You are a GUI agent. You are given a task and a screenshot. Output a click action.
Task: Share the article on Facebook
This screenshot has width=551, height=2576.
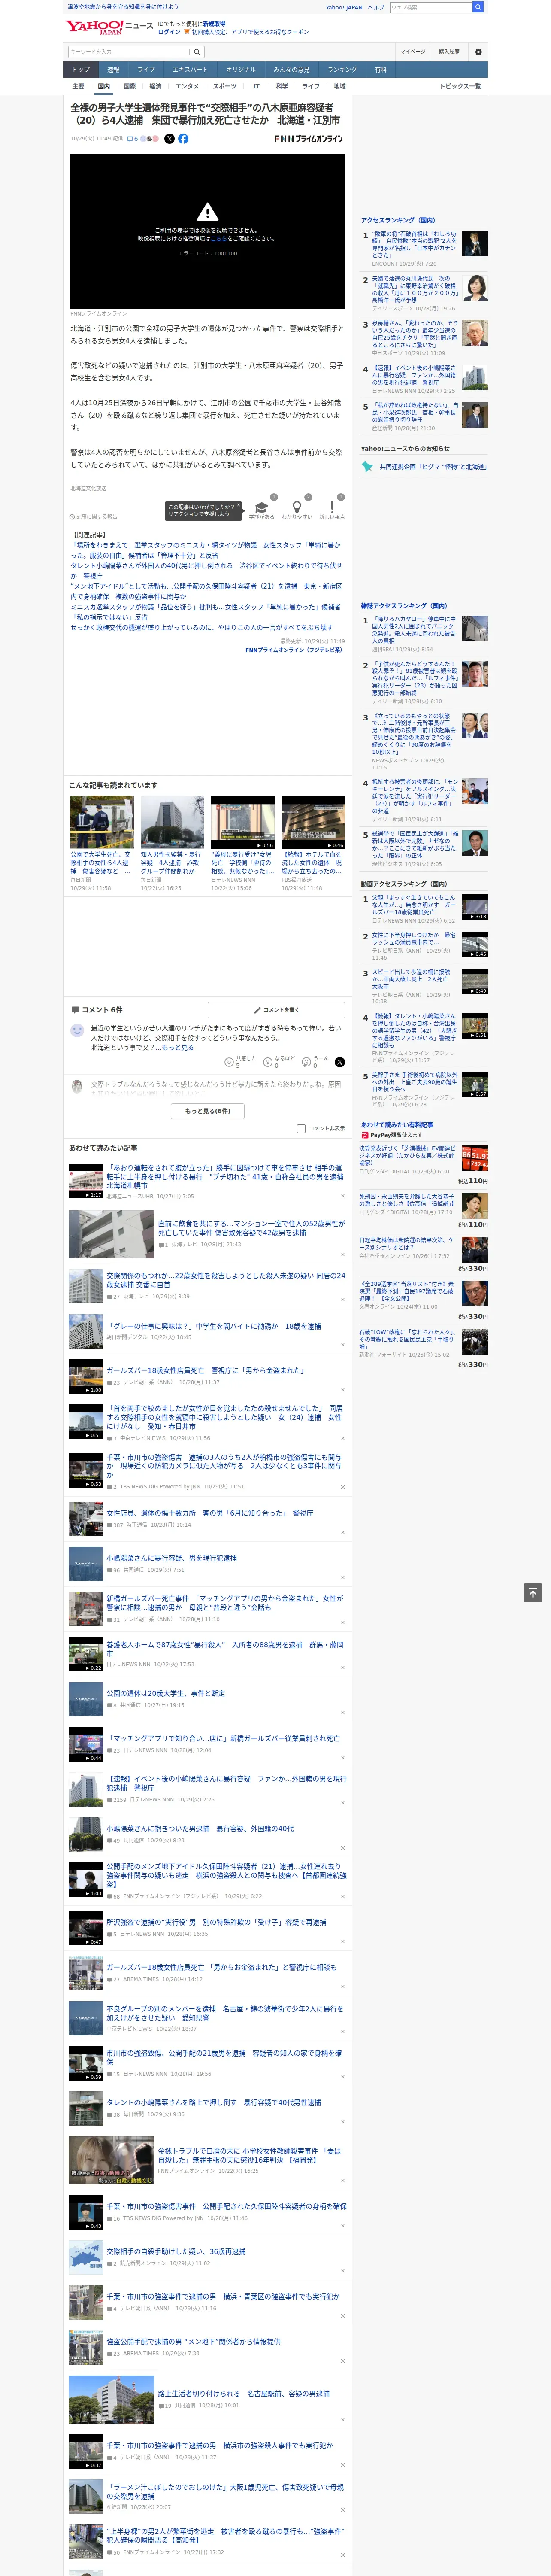tap(183, 139)
